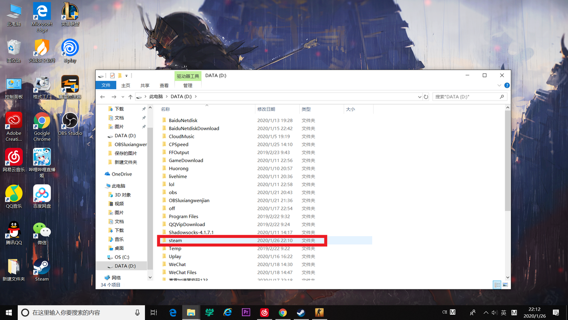Screen dimensions: 568x320
Task: Click the taskbar search field
Action: (x=81, y=312)
